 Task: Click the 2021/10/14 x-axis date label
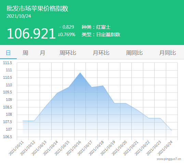pos(51,148)
